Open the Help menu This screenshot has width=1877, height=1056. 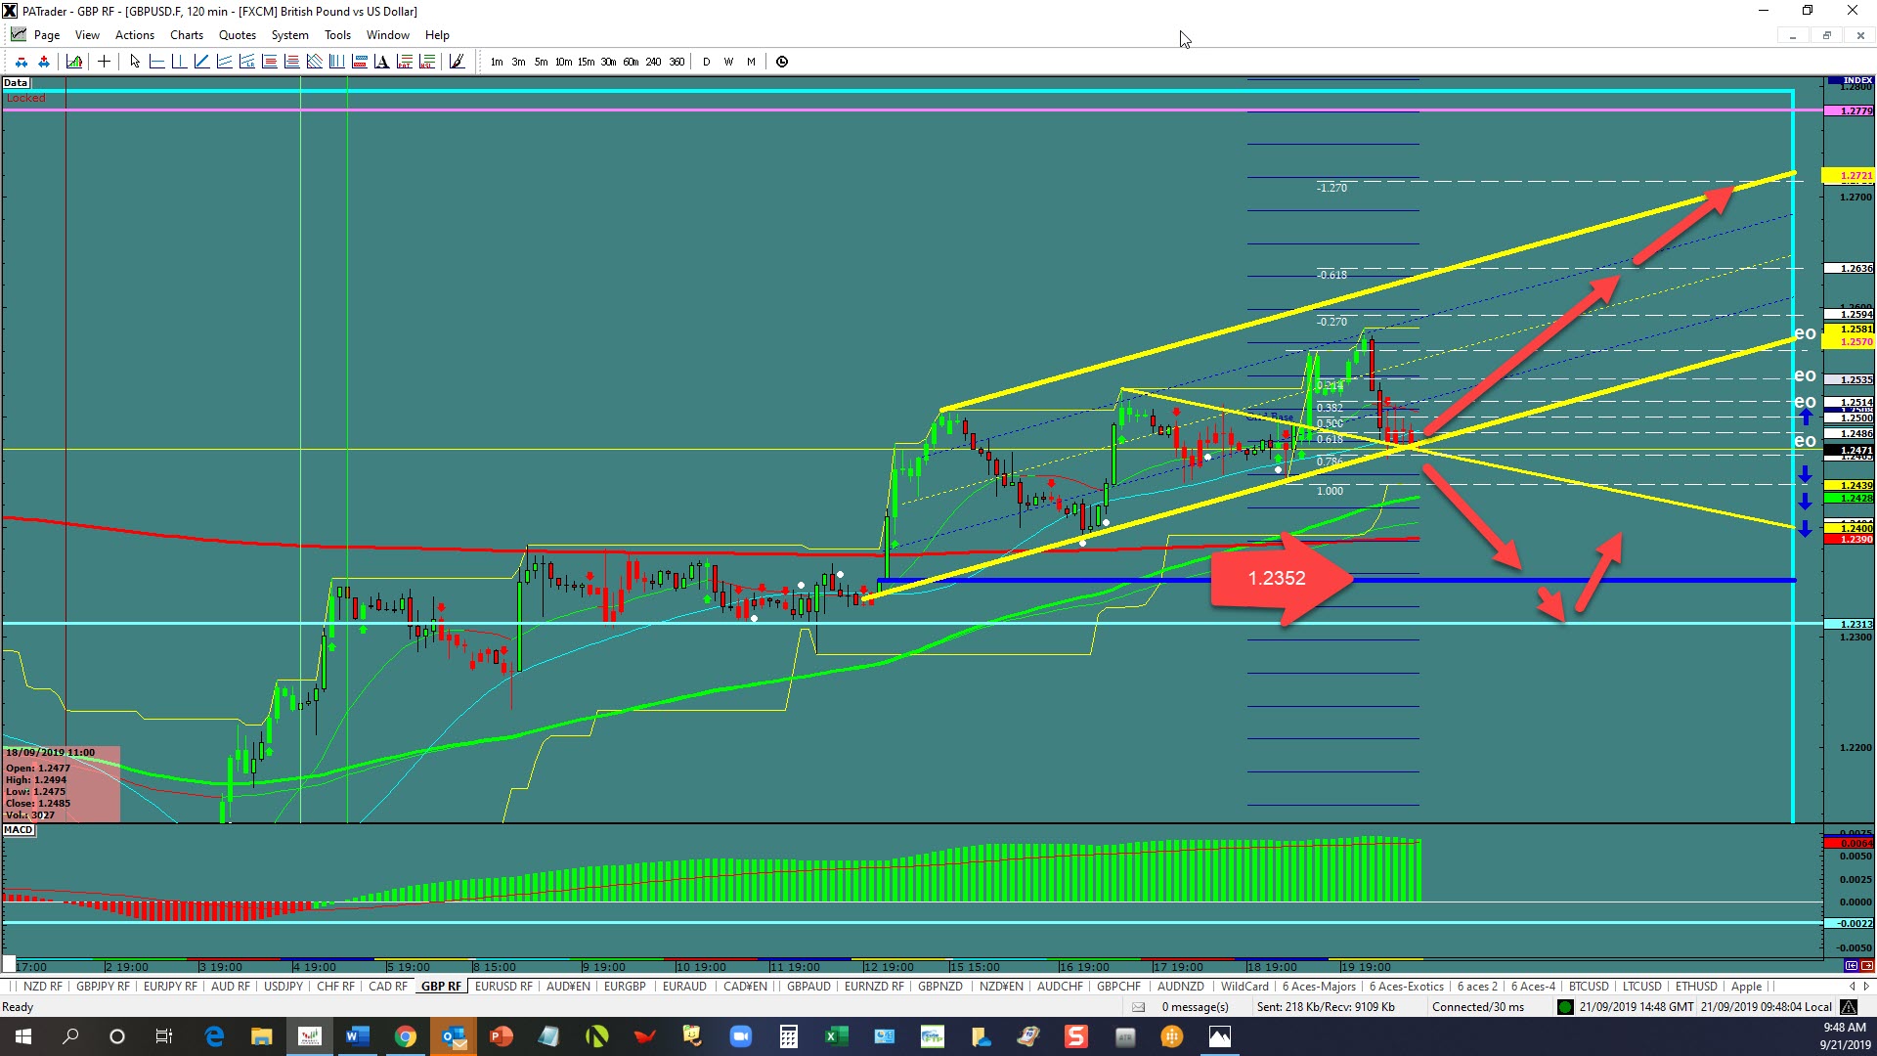click(x=437, y=35)
